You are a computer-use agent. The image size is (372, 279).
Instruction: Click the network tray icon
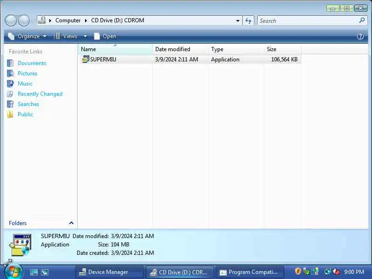click(x=328, y=272)
